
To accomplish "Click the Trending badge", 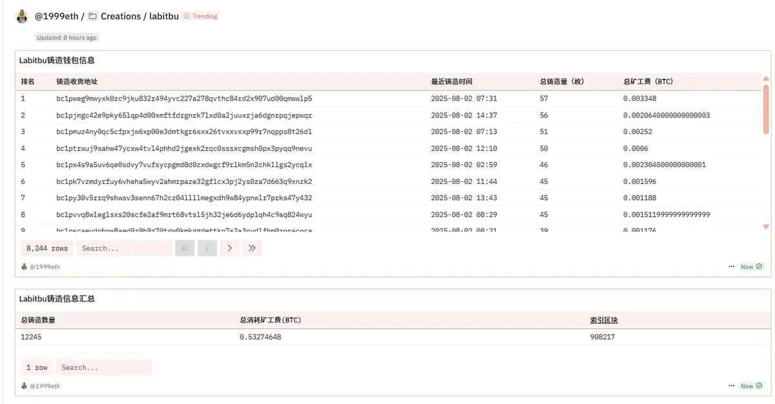I will [201, 16].
